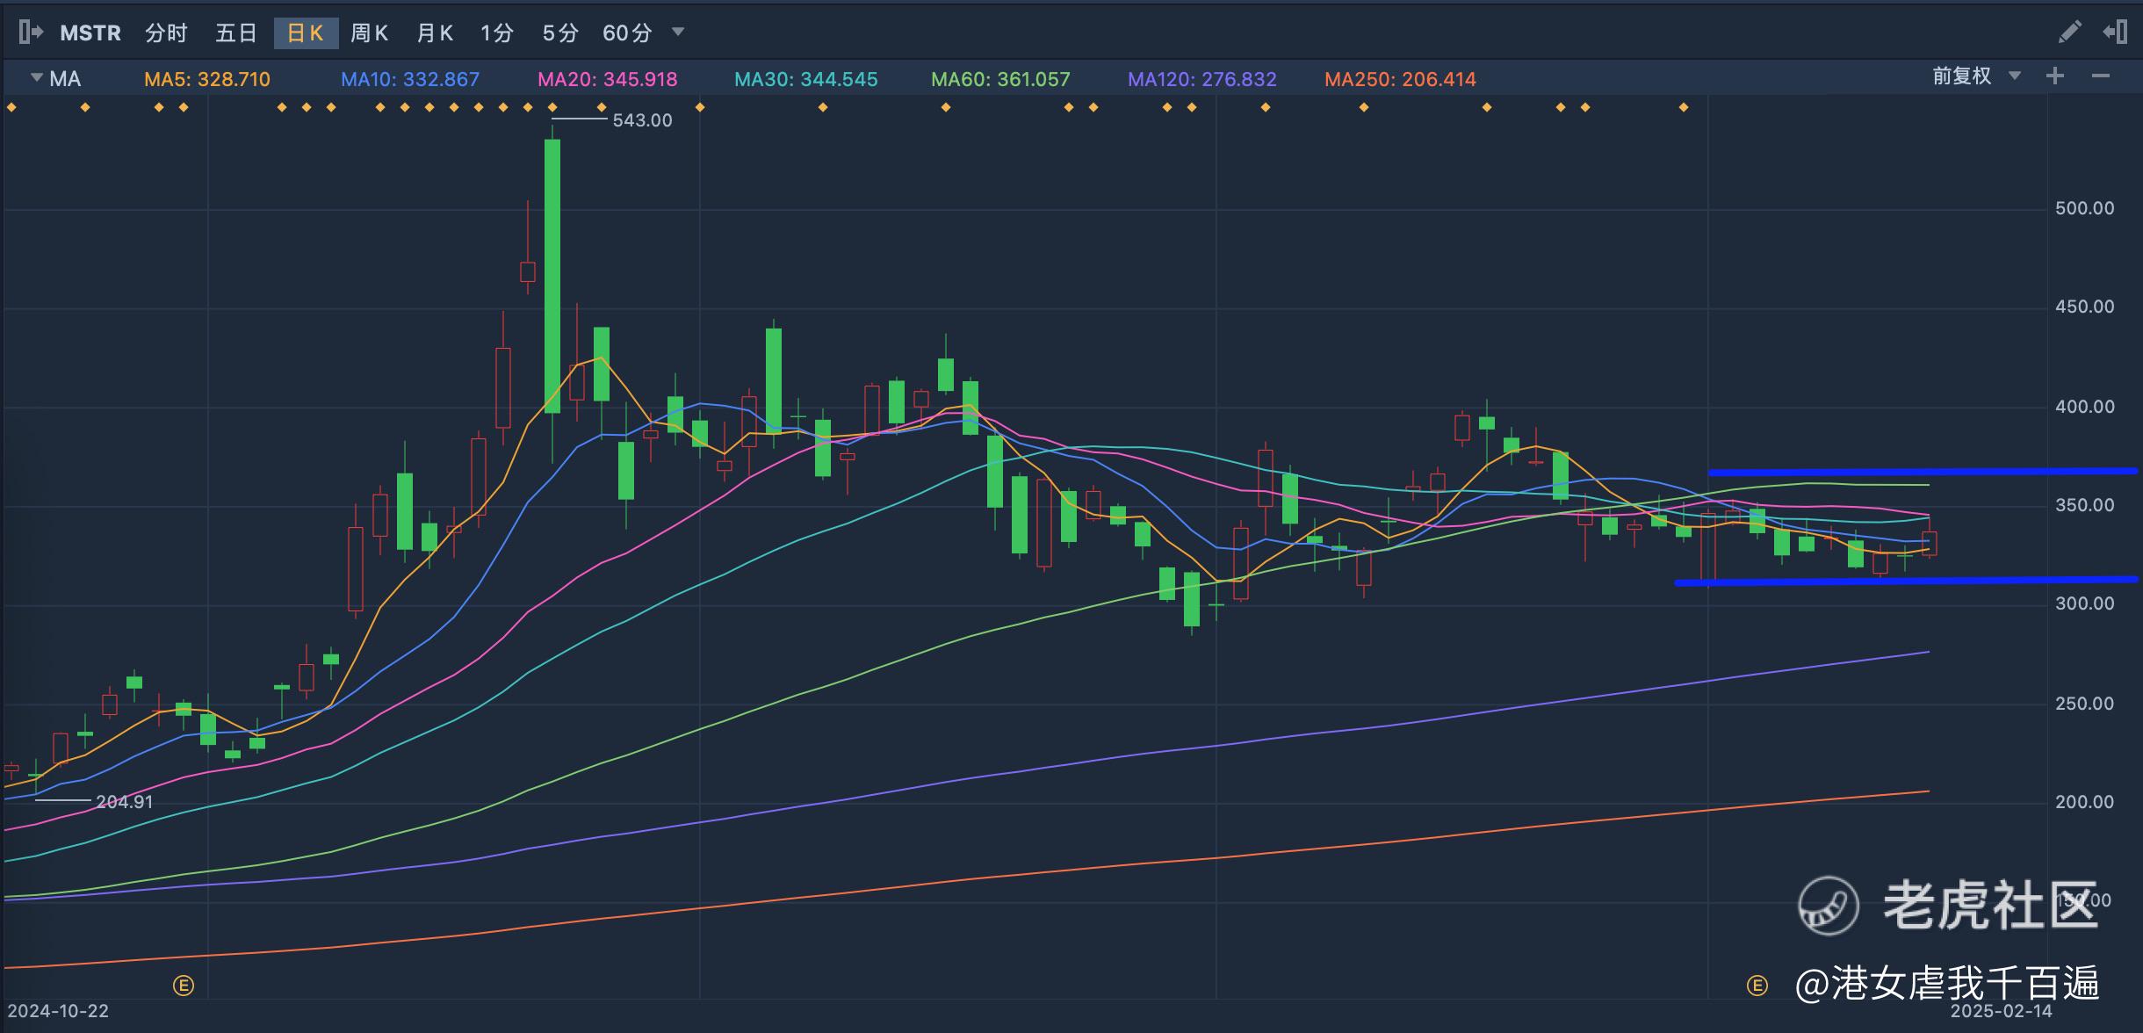The width and height of the screenshot is (2143, 1033).
Task: Click earnings E marker near 2025-02-14
Action: click(x=1757, y=986)
